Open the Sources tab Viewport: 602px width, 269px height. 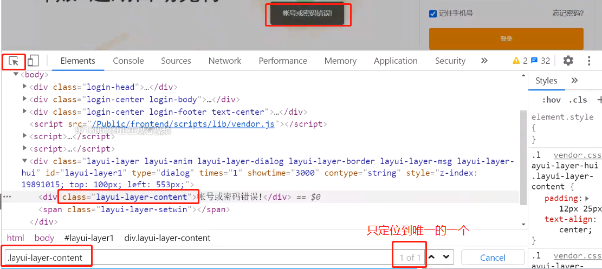pyautogui.click(x=176, y=61)
